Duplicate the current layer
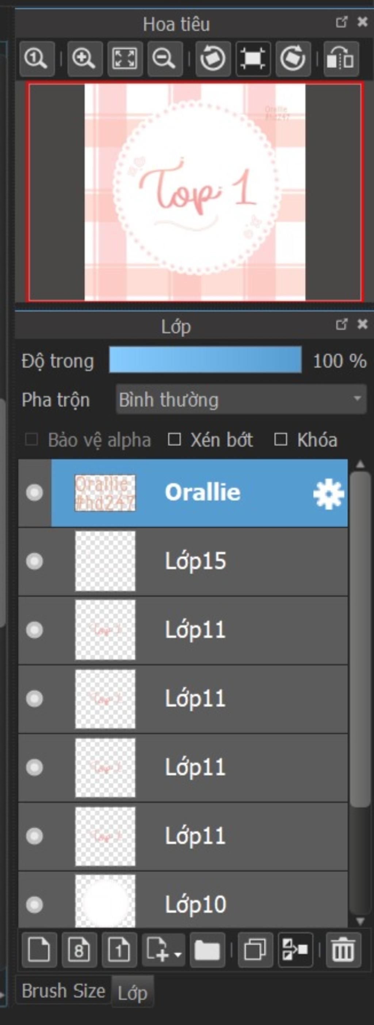The width and height of the screenshot is (374, 1025). 255,950
